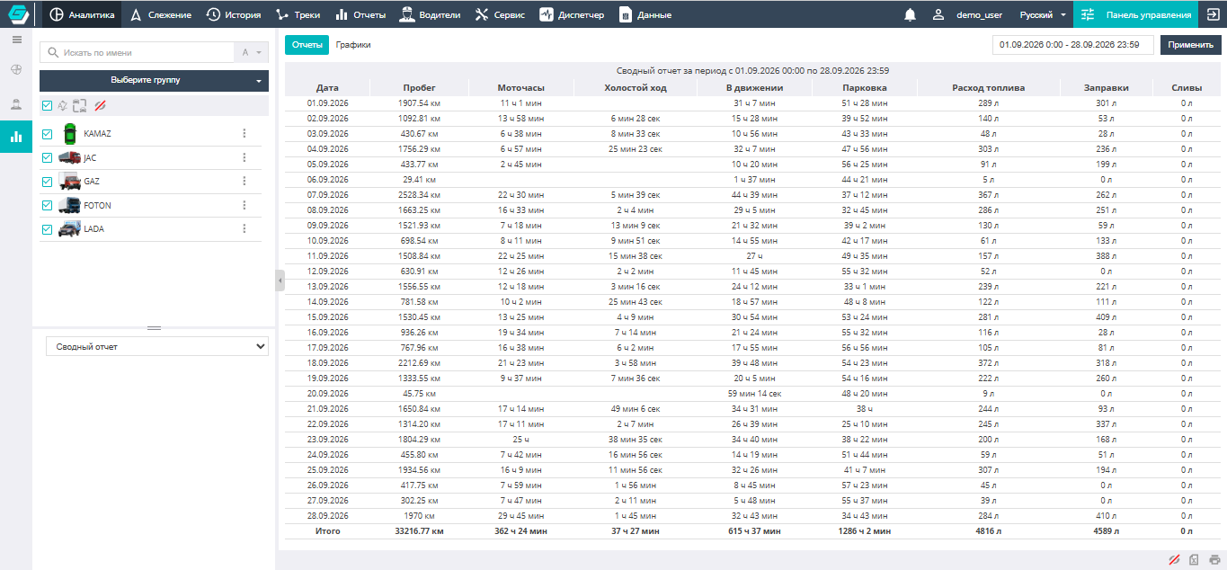Print the summary report
This screenshot has height=570, width=1227.
click(1214, 560)
